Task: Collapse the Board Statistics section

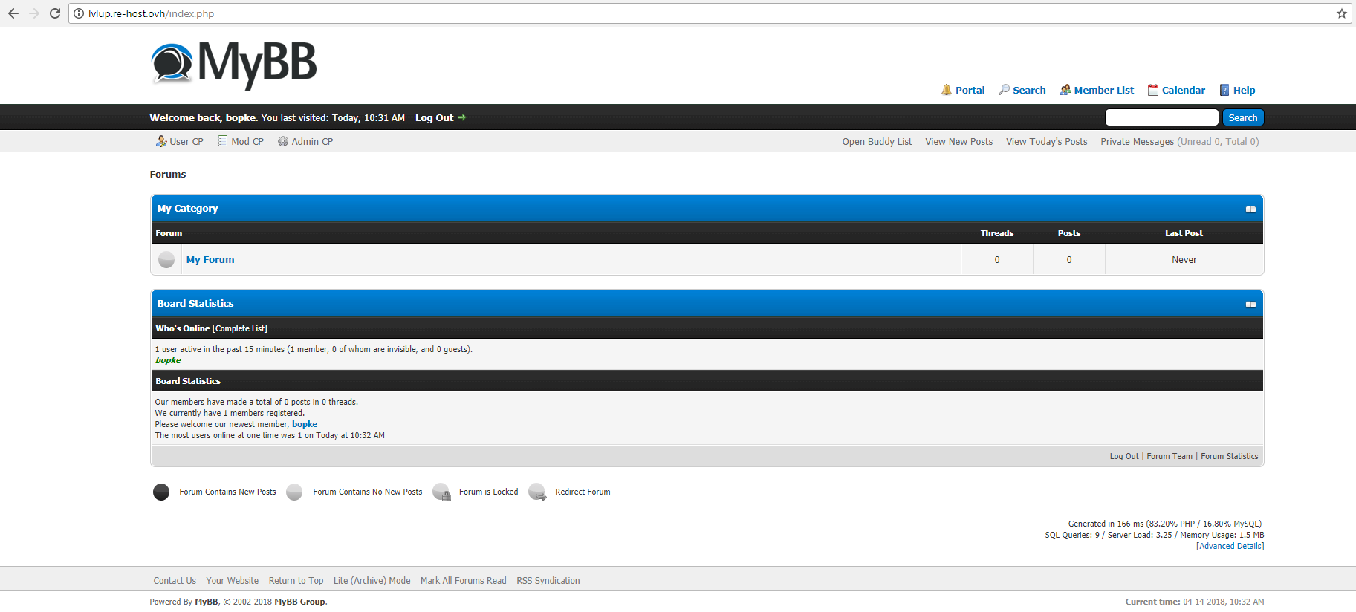Action: (1250, 305)
